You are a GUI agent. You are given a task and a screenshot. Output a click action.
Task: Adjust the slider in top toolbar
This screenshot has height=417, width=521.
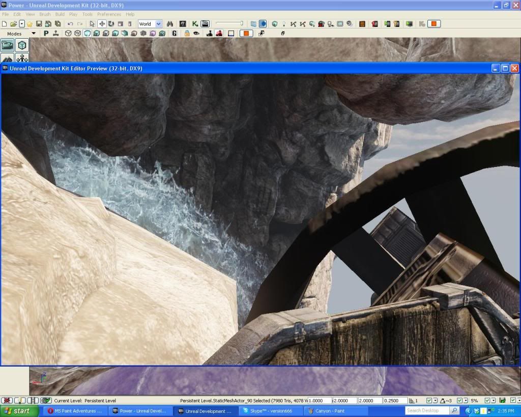[x=242, y=23]
